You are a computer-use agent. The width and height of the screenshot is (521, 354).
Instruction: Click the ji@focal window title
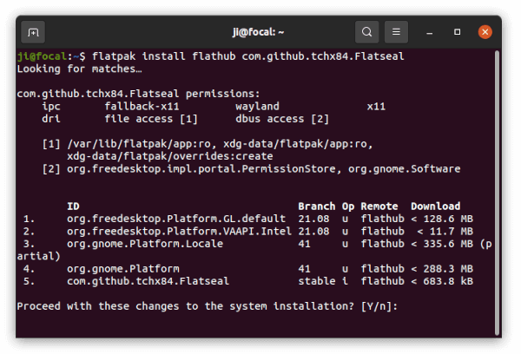tap(258, 32)
